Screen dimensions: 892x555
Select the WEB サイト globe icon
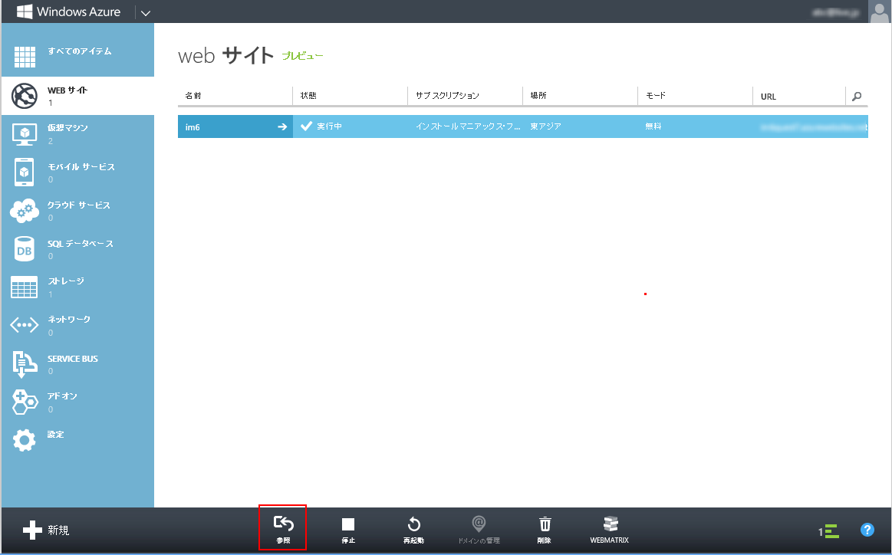tap(25, 96)
